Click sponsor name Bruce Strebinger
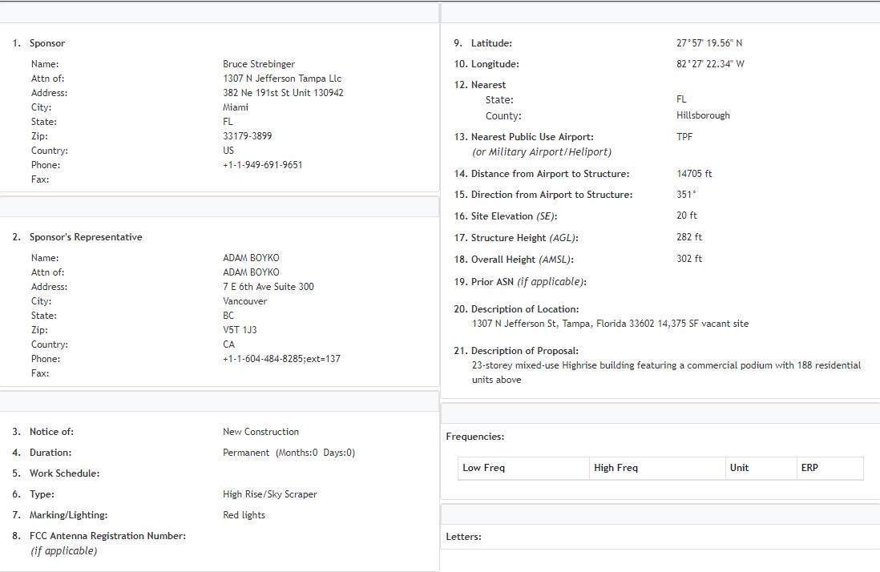The image size is (880, 572). (x=258, y=64)
